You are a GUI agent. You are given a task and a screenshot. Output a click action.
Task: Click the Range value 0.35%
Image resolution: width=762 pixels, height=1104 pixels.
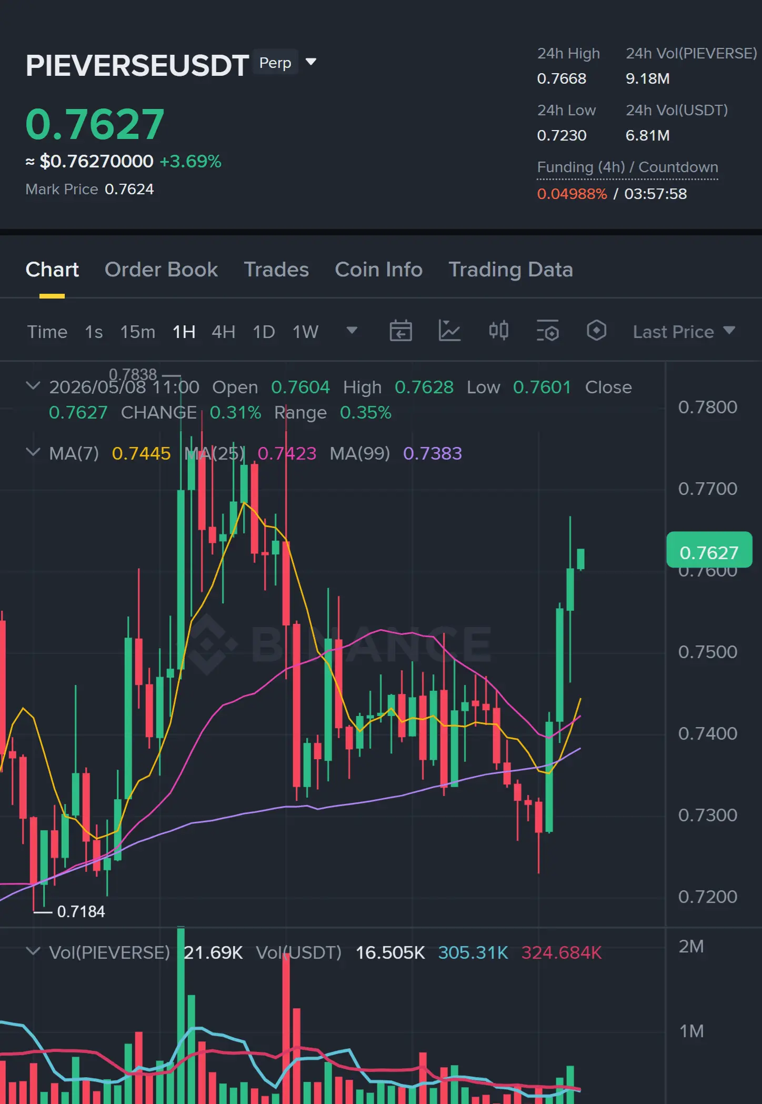click(366, 412)
